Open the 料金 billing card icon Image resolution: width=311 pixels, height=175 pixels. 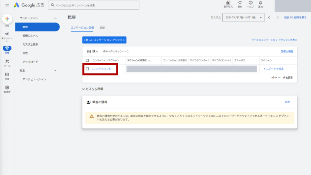tap(7, 74)
